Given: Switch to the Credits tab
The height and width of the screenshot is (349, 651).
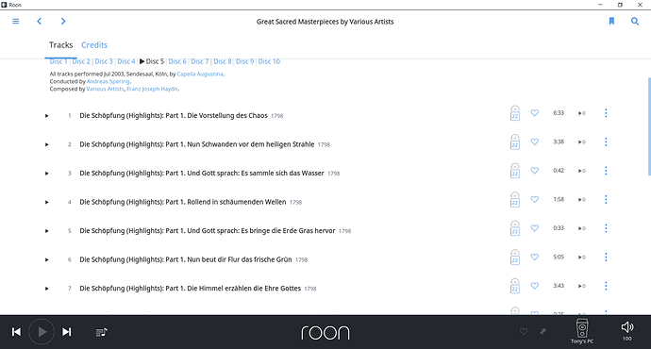Looking at the screenshot, I should (x=94, y=45).
